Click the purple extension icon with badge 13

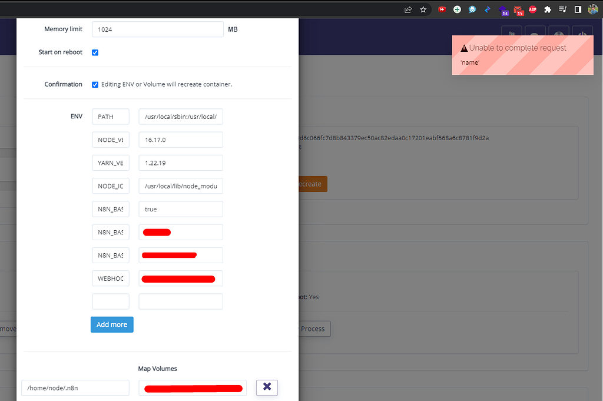(x=502, y=9)
